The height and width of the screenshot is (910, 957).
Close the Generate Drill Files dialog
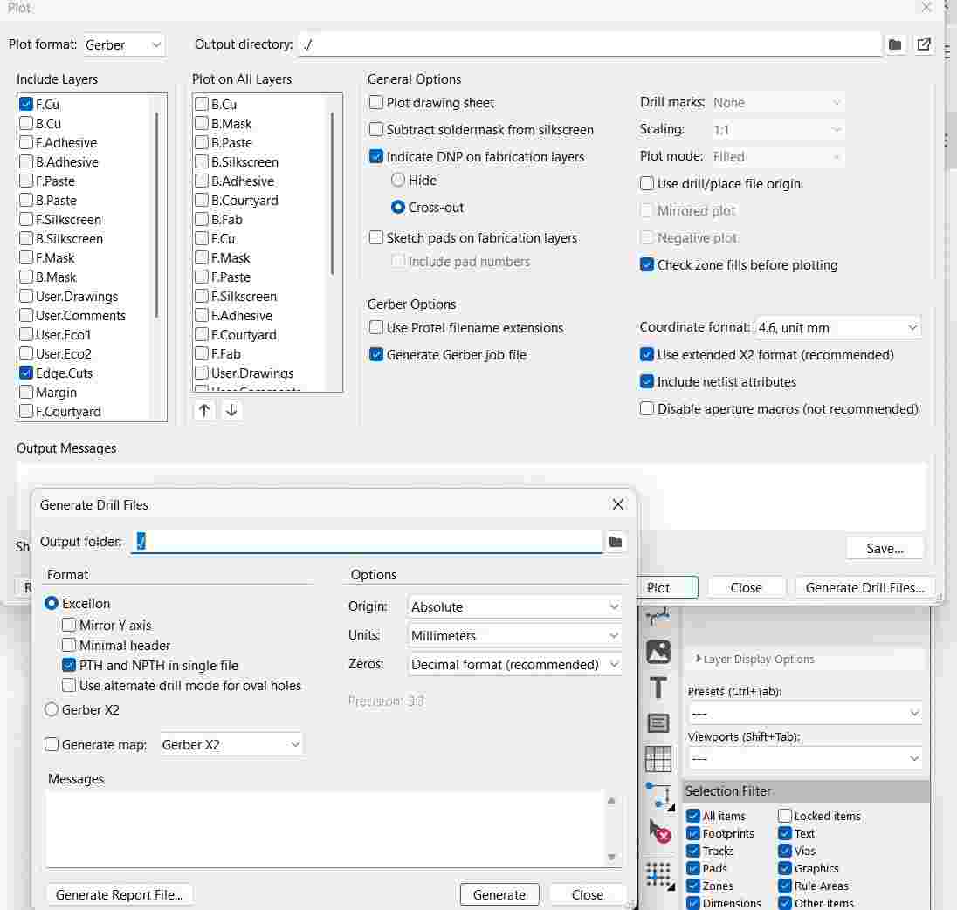click(617, 504)
